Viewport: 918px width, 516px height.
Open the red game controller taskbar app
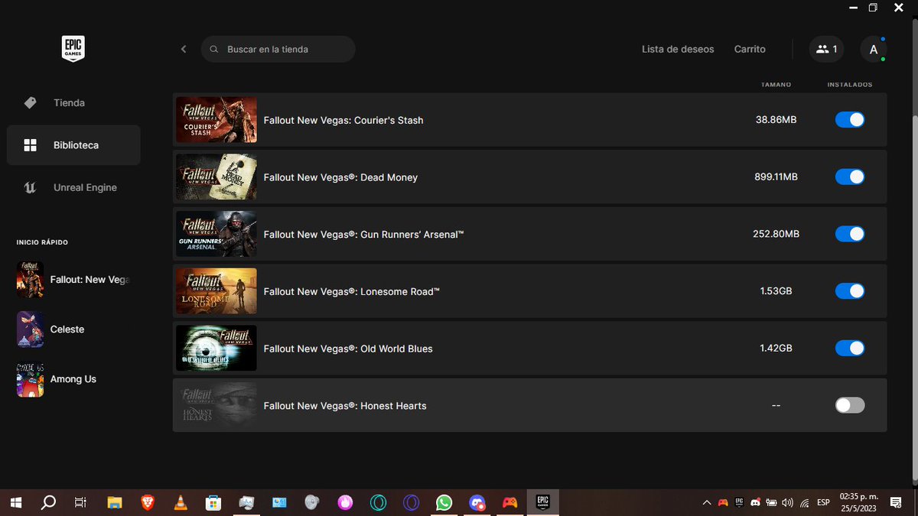509,502
